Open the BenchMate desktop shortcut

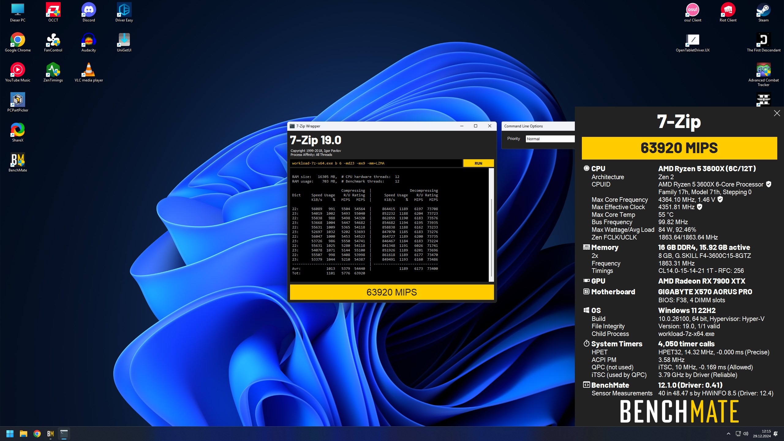coord(18,163)
